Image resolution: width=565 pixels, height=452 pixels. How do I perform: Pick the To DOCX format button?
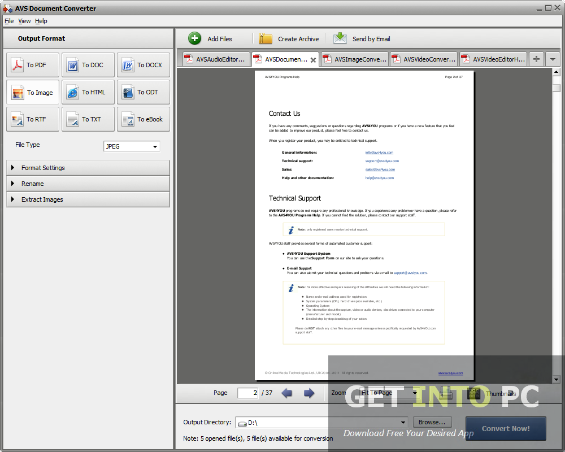pos(144,65)
